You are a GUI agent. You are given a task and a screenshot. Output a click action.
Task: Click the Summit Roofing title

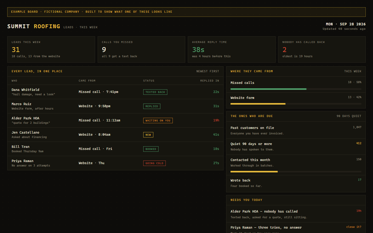(34, 26)
